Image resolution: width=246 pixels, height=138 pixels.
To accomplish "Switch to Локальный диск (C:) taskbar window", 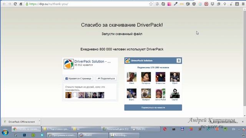I will [115, 129].
